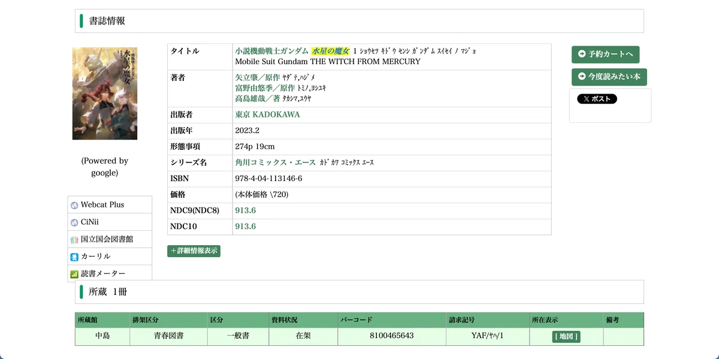
Task: Click the シリーズ名 row label
Action: pos(189,162)
